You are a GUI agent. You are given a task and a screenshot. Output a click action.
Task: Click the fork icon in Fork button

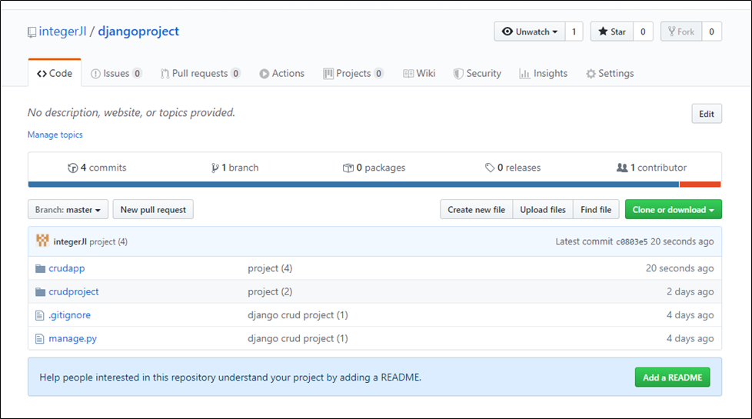point(671,32)
